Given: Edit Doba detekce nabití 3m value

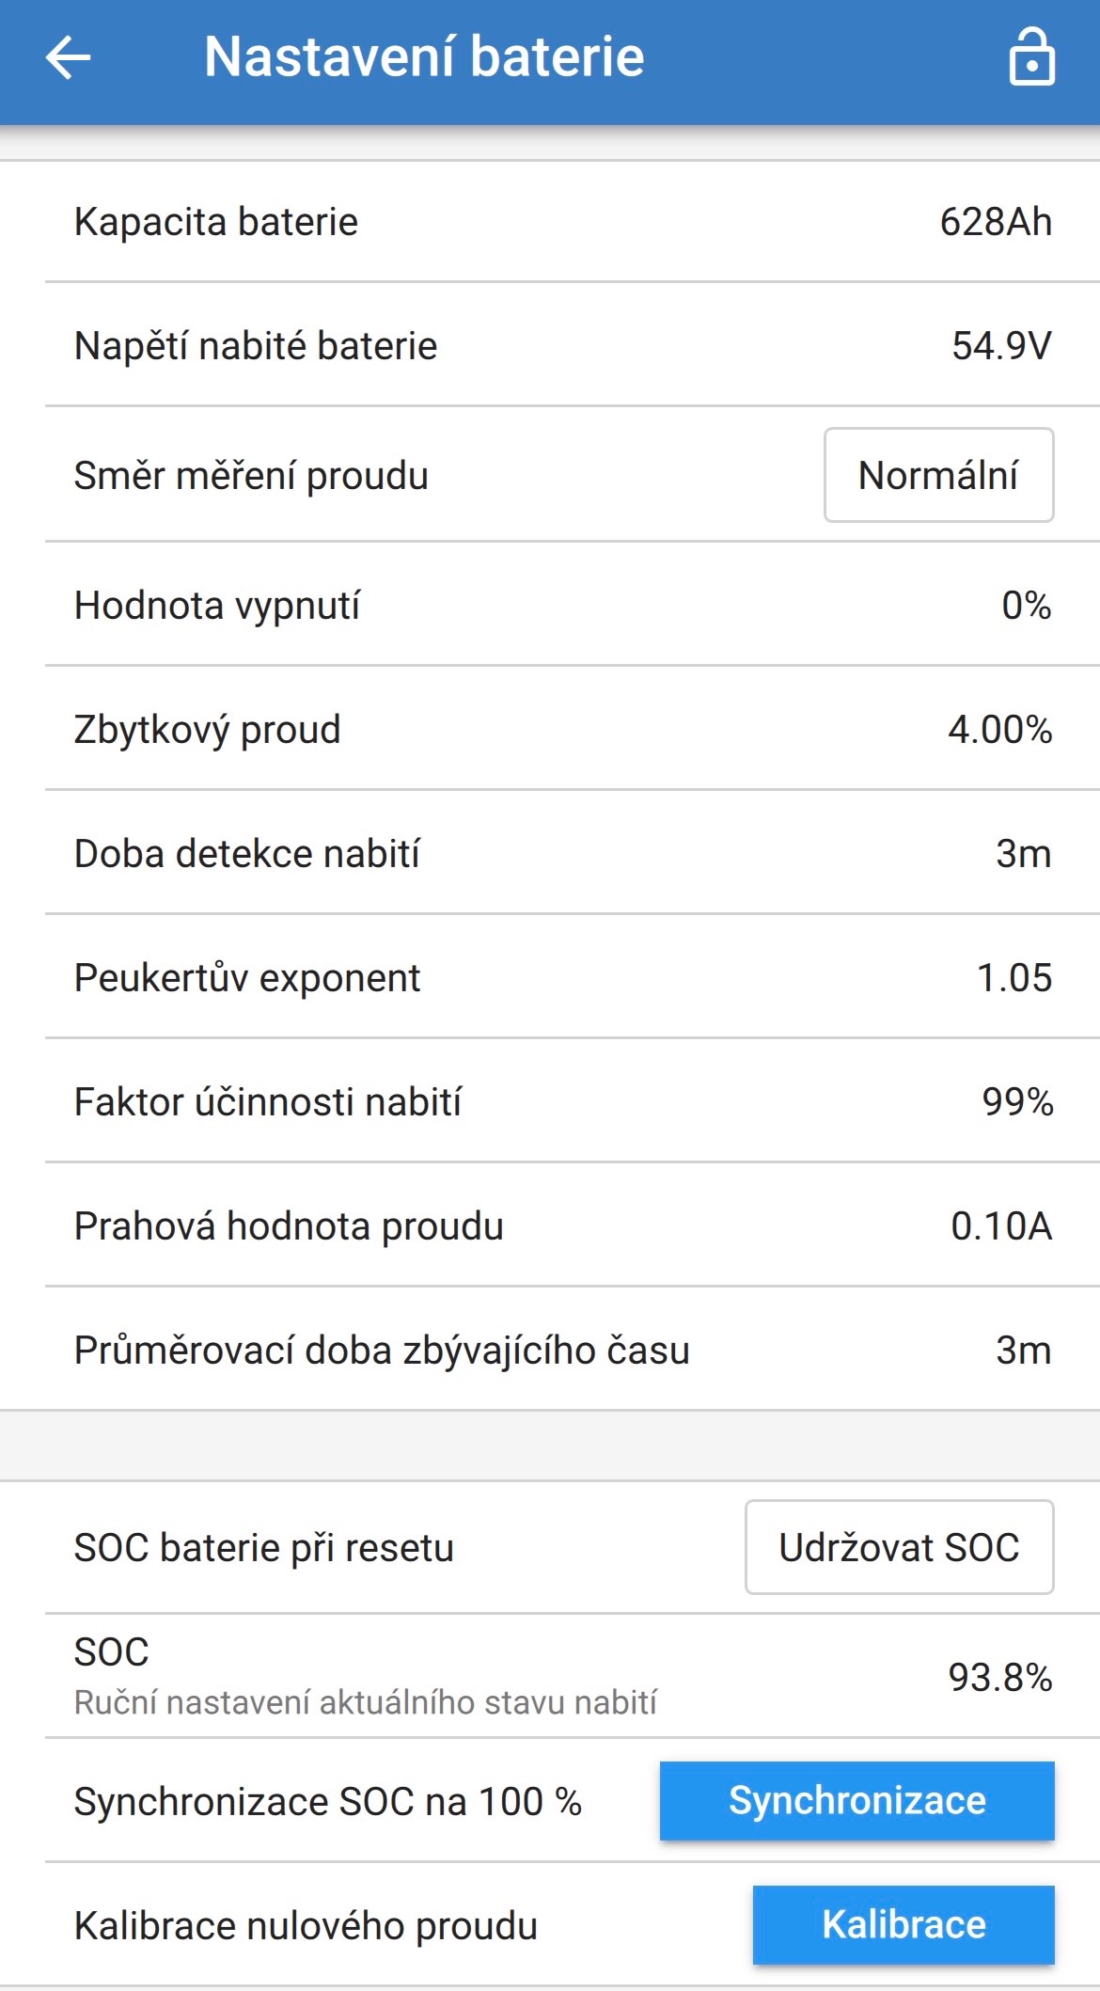Looking at the screenshot, I should point(1023,854).
